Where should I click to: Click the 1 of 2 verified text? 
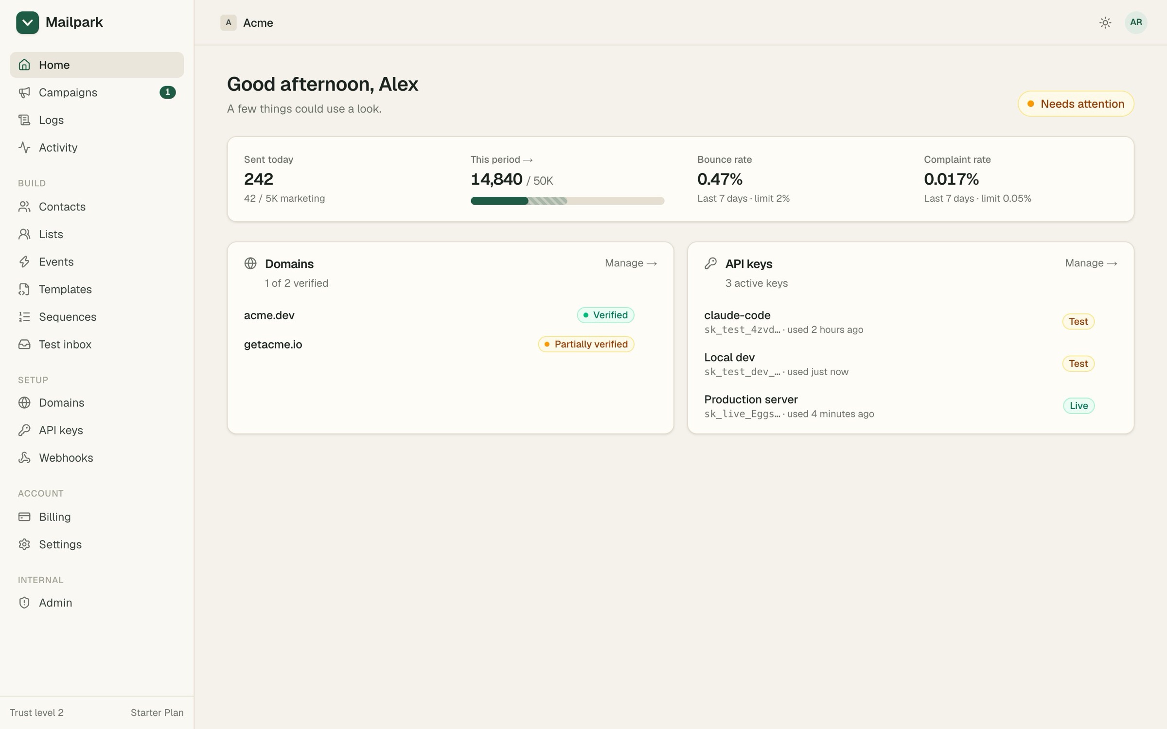tap(297, 283)
